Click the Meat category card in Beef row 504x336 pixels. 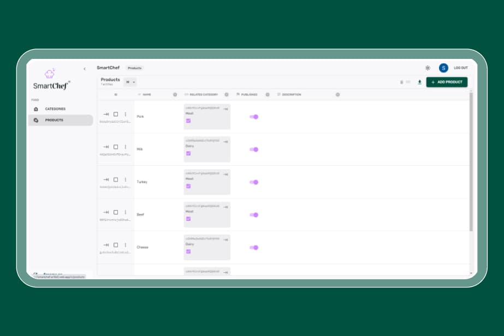coord(207,215)
